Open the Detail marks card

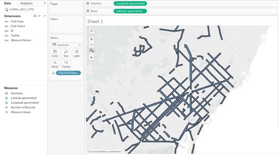point(55,64)
